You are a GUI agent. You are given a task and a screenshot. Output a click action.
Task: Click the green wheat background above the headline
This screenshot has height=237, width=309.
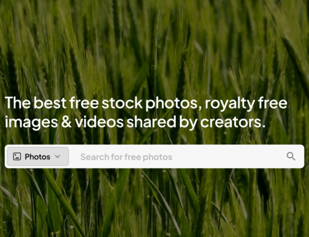[154, 47]
